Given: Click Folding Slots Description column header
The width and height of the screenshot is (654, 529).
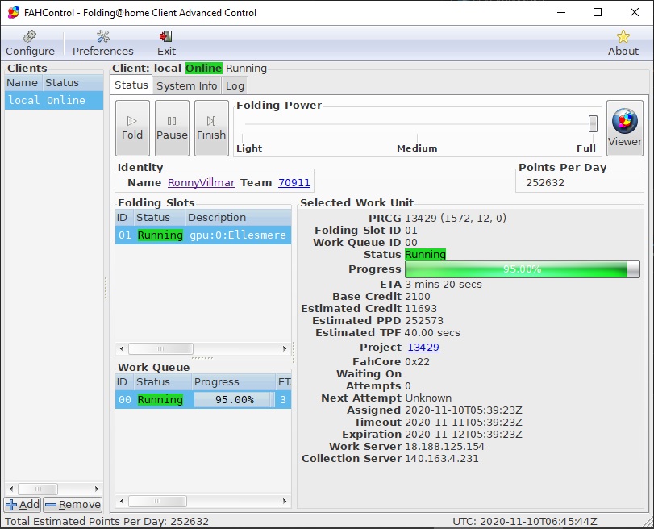Looking at the screenshot, I should tap(238, 218).
